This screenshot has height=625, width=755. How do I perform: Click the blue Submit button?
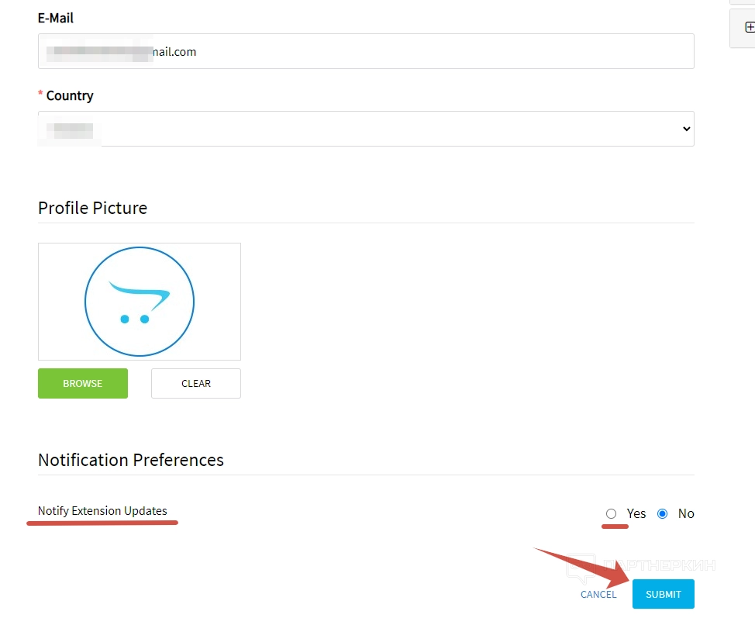click(663, 594)
